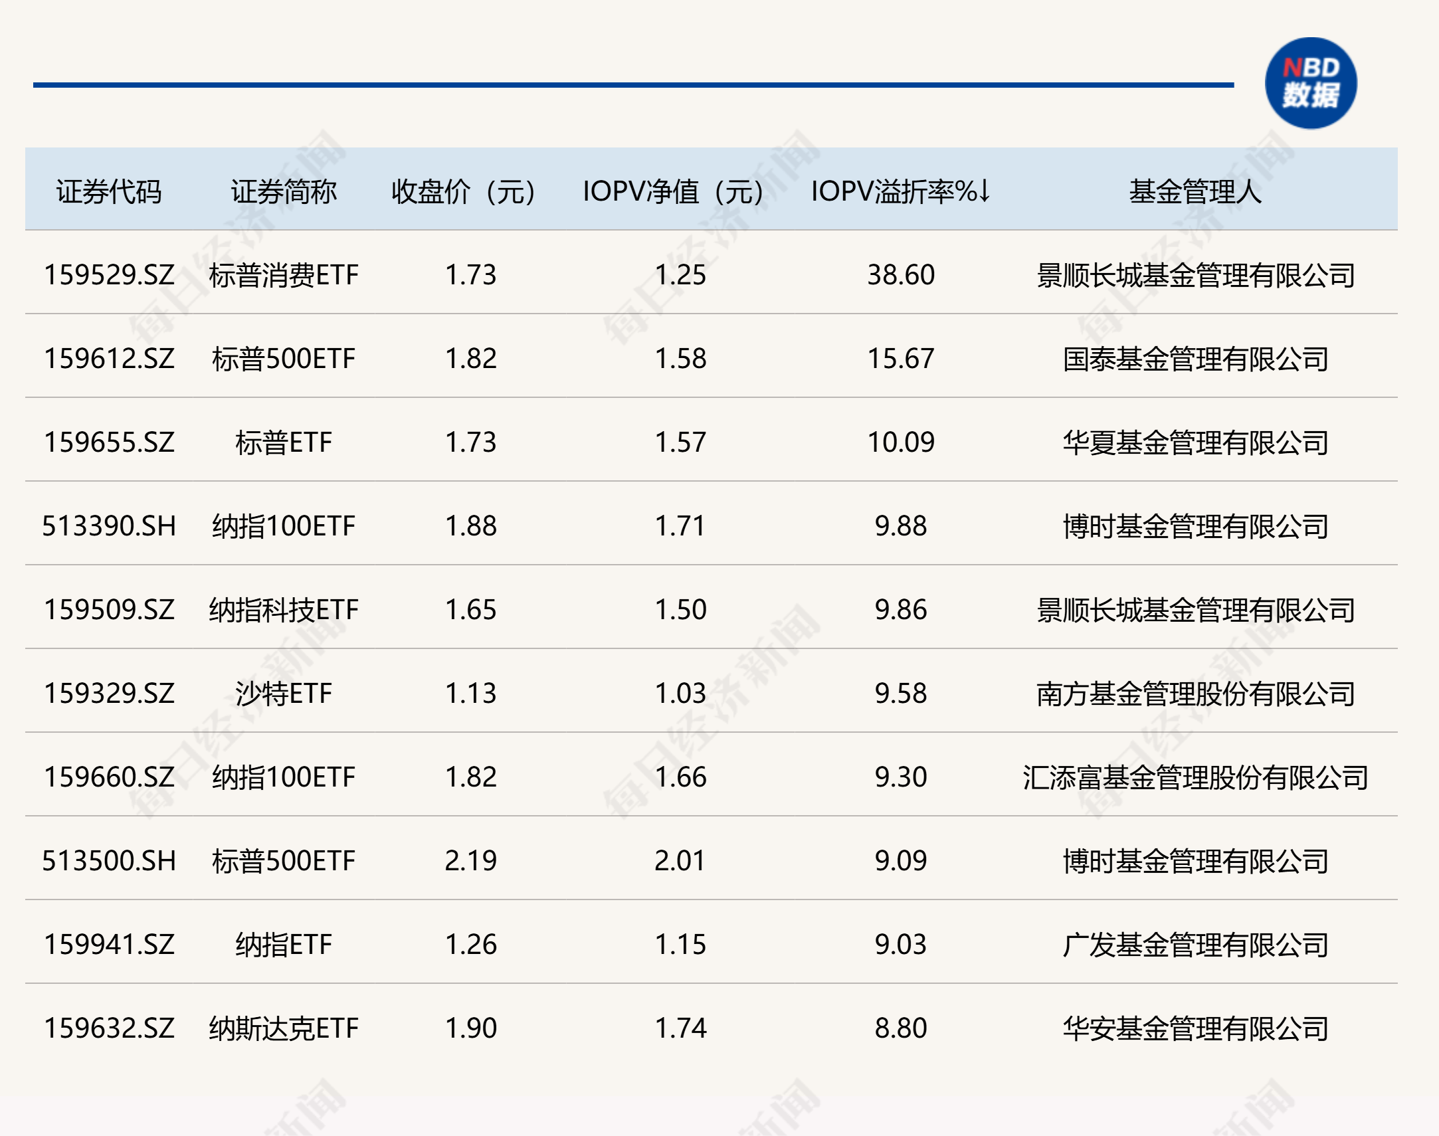1439x1136 pixels.
Task: Click the 基金管理人 column header
Action: click(x=1196, y=191)
